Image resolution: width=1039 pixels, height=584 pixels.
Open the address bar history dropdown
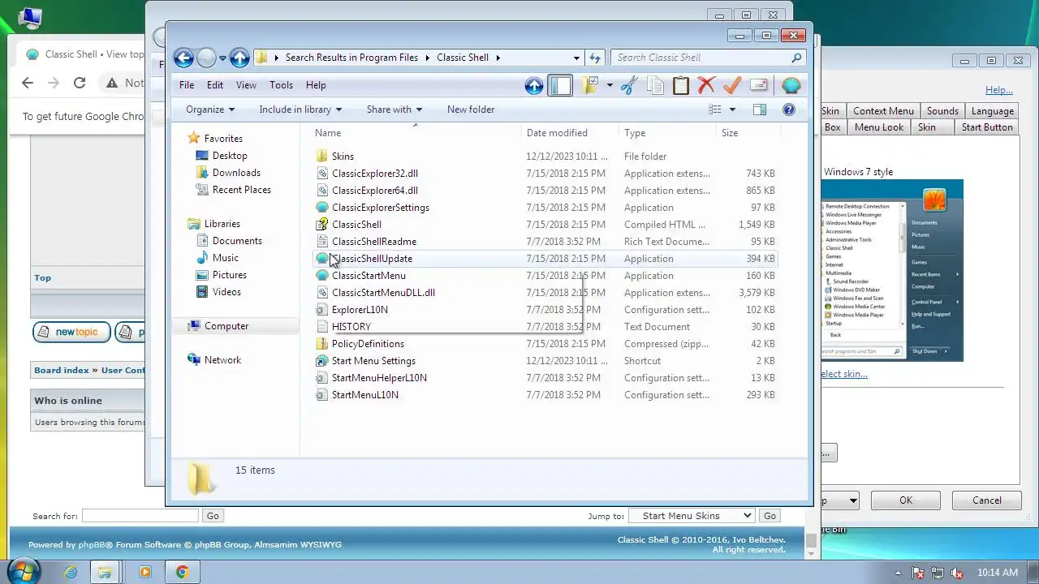576,58
